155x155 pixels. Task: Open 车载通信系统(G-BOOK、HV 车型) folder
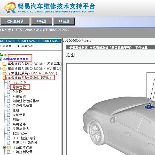35,68
